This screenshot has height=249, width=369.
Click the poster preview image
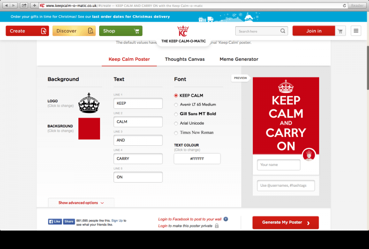[286, 116]
